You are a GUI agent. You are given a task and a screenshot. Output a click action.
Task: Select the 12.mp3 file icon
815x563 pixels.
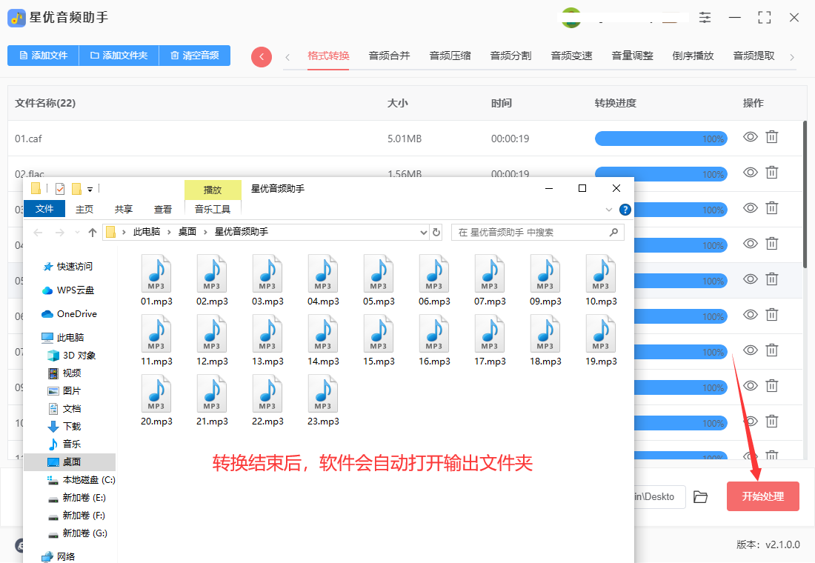click(x=212, y=334)
